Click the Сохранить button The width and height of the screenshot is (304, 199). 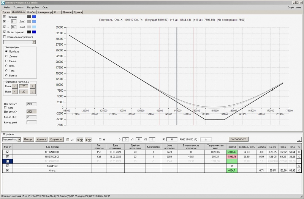click(56, 139)
